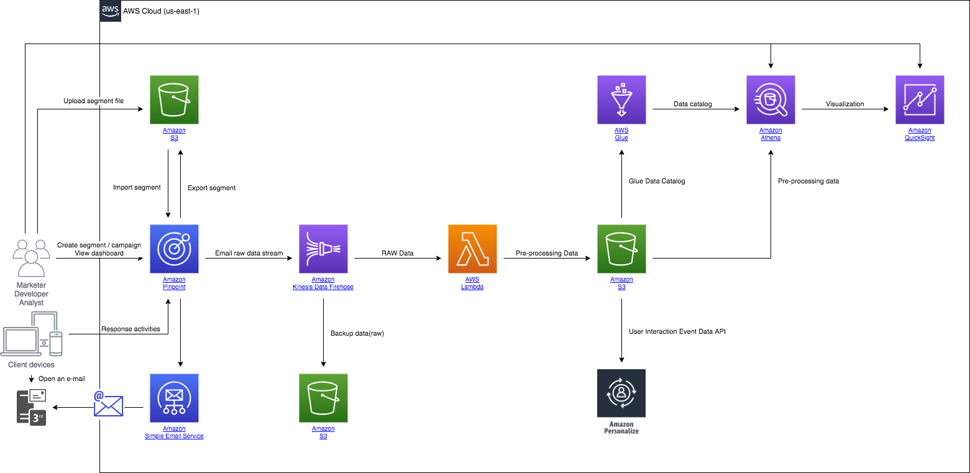
Task: Select the Simple Email Service icon
Action: (x=174, y=398)
